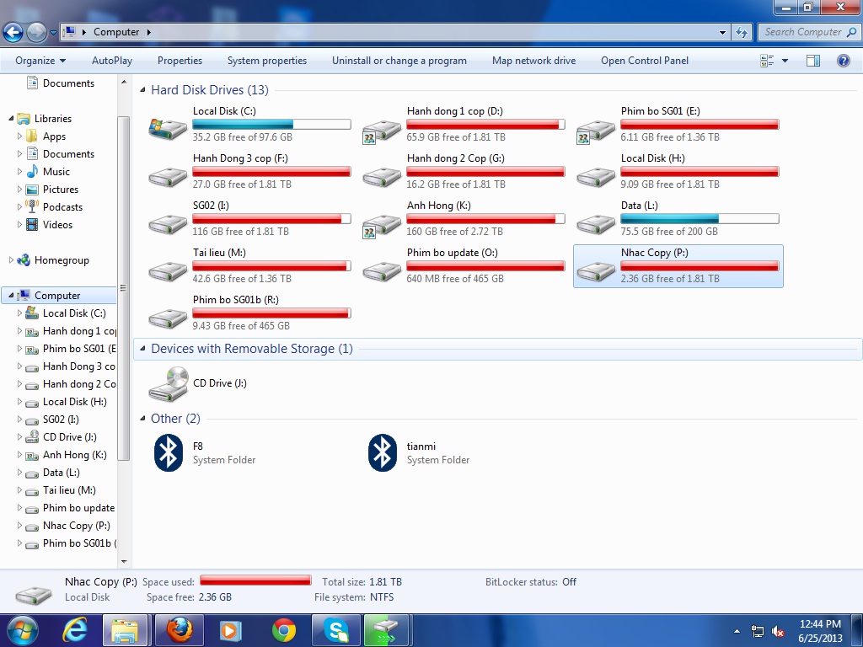Open Firefox from taskbar
The width and height of the screenshot is (863, 647).
point(180,630)
